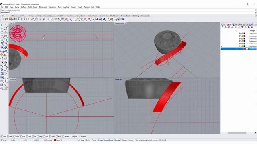Click the Delete layer red X icon

point(229,28)
